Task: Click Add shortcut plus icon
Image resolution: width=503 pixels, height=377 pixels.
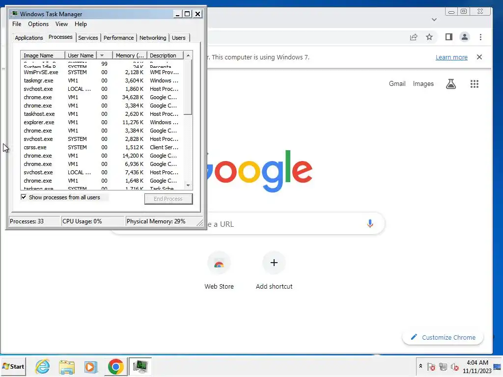Action: [x=274, y=263]
